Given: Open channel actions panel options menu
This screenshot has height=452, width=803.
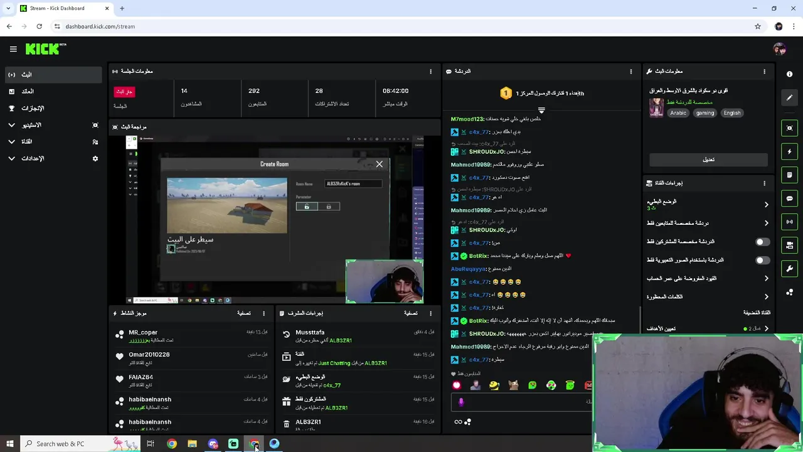Looking at the screenshot, I should point(764,183).
